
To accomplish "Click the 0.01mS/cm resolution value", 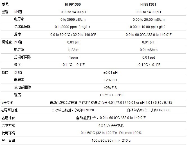I will (x=149, y=50).
